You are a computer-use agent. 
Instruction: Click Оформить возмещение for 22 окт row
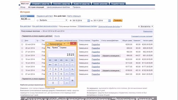pyautogui.click(x=111, y=56)
